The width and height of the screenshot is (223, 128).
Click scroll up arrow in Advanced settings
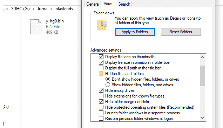click(203, 57)
